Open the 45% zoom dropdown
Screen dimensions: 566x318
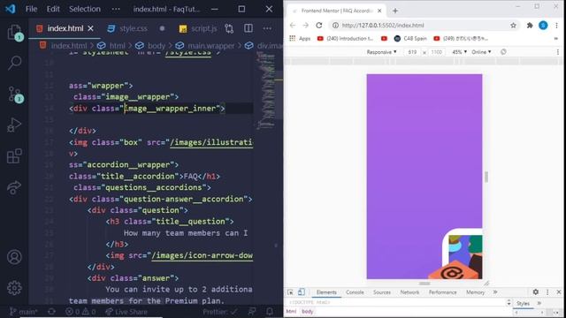point(459,52)
